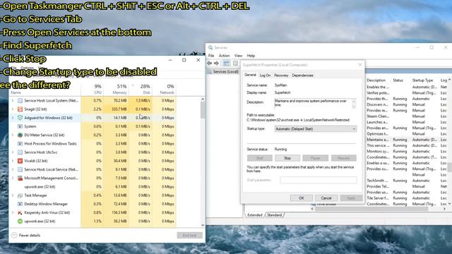Click the System process icon
452x254 pixels.
(20, 126)
